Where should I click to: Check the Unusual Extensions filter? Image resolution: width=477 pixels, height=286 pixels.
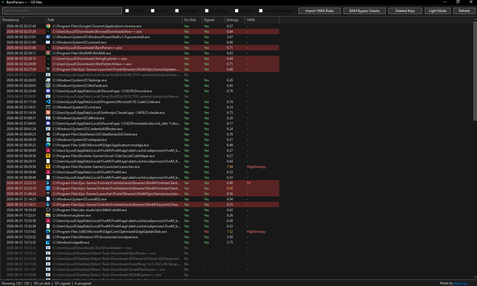tap(261, 11)
